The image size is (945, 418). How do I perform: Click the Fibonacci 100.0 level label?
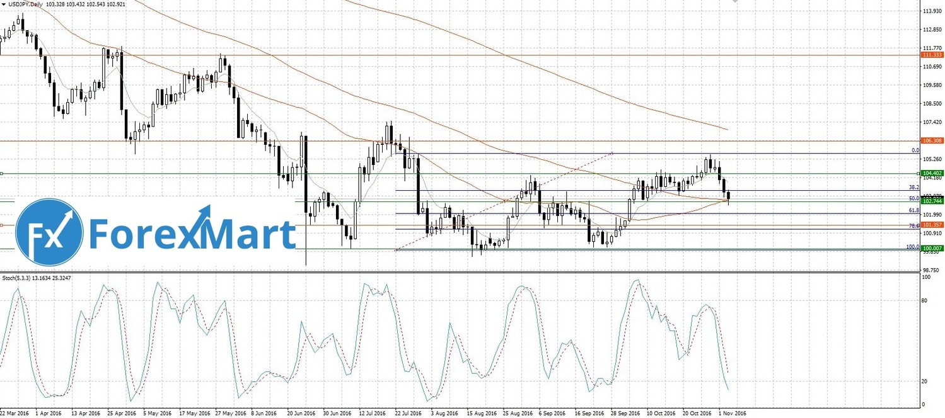(x=912, y=247)
